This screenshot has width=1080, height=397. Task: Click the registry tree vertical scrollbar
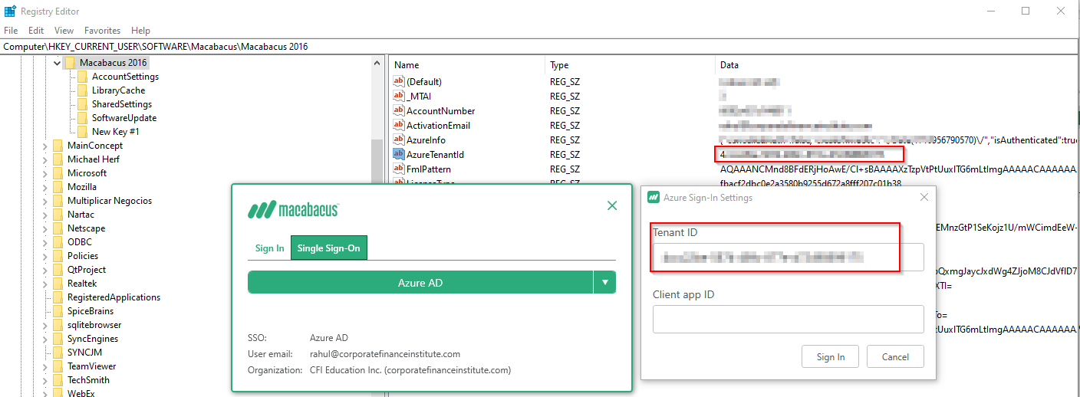[377, 226]
